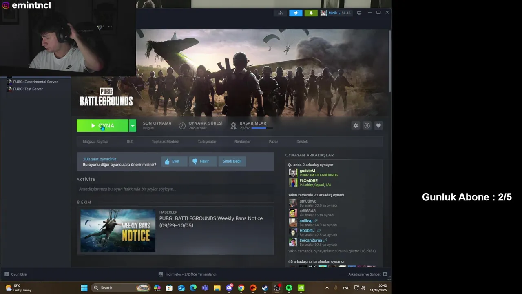Dismiss review prompt with Şimdi Değil
This screenshot has height=294, width=522.
click(x=232, y=161)
